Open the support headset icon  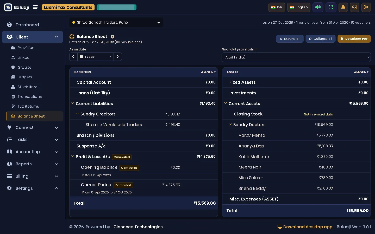[355, 7]
